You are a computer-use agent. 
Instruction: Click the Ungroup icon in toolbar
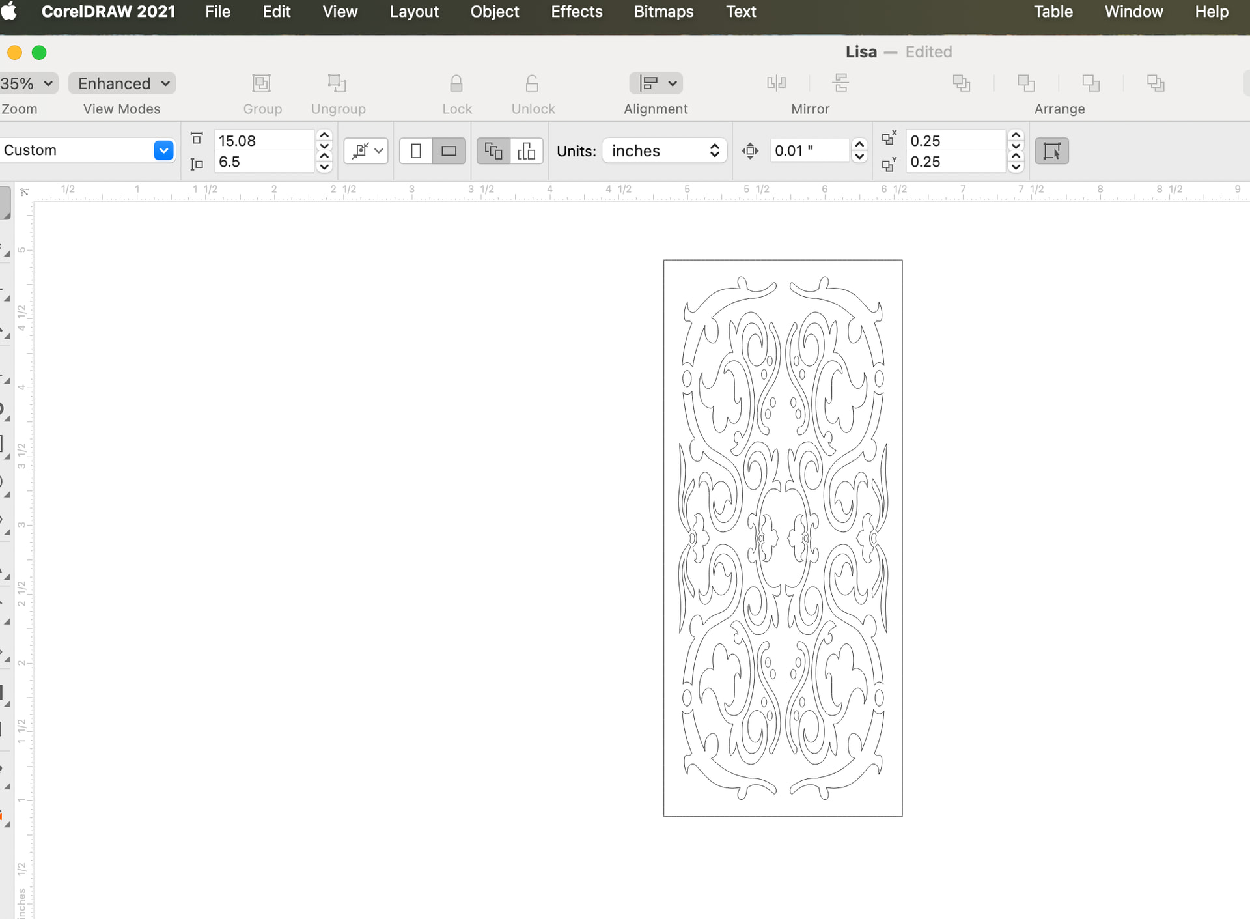click(x=337, y=83)
